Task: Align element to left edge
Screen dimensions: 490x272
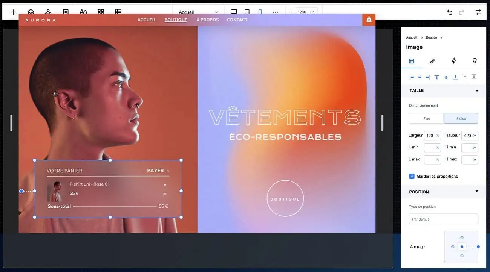Action: pos(412,77)
